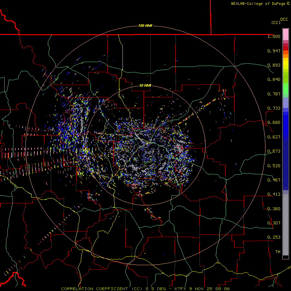Viewport: 291px width, 291px height.
Task: Click the 0.413 color scale value
Action: click(274, 194)
